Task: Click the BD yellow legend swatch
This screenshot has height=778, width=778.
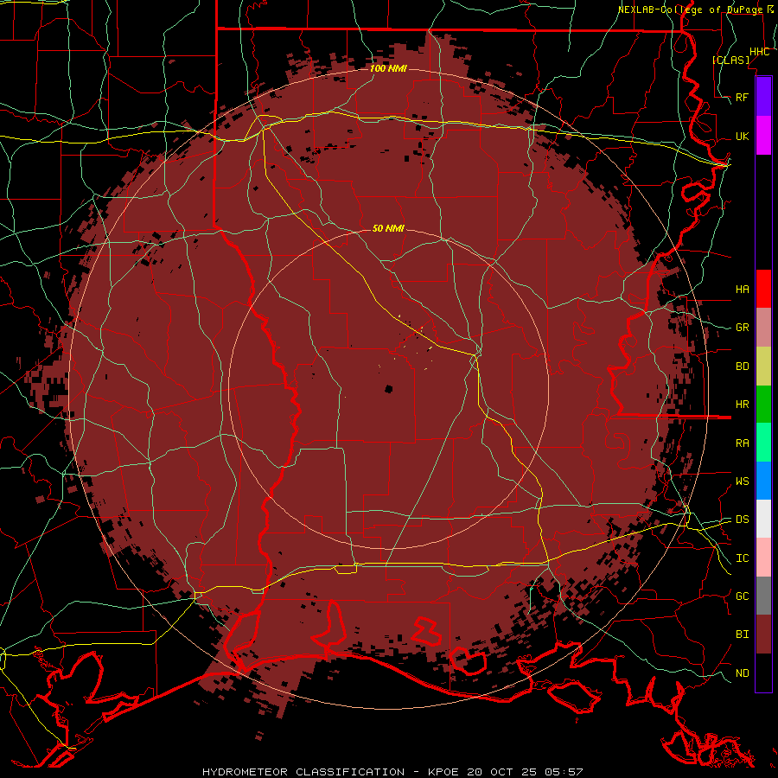Action: tap(763, 367)
